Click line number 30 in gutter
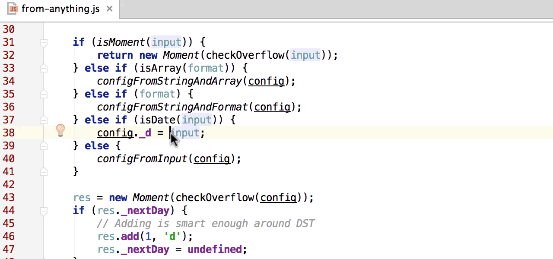The image size is (553, 259). (9, 29)
